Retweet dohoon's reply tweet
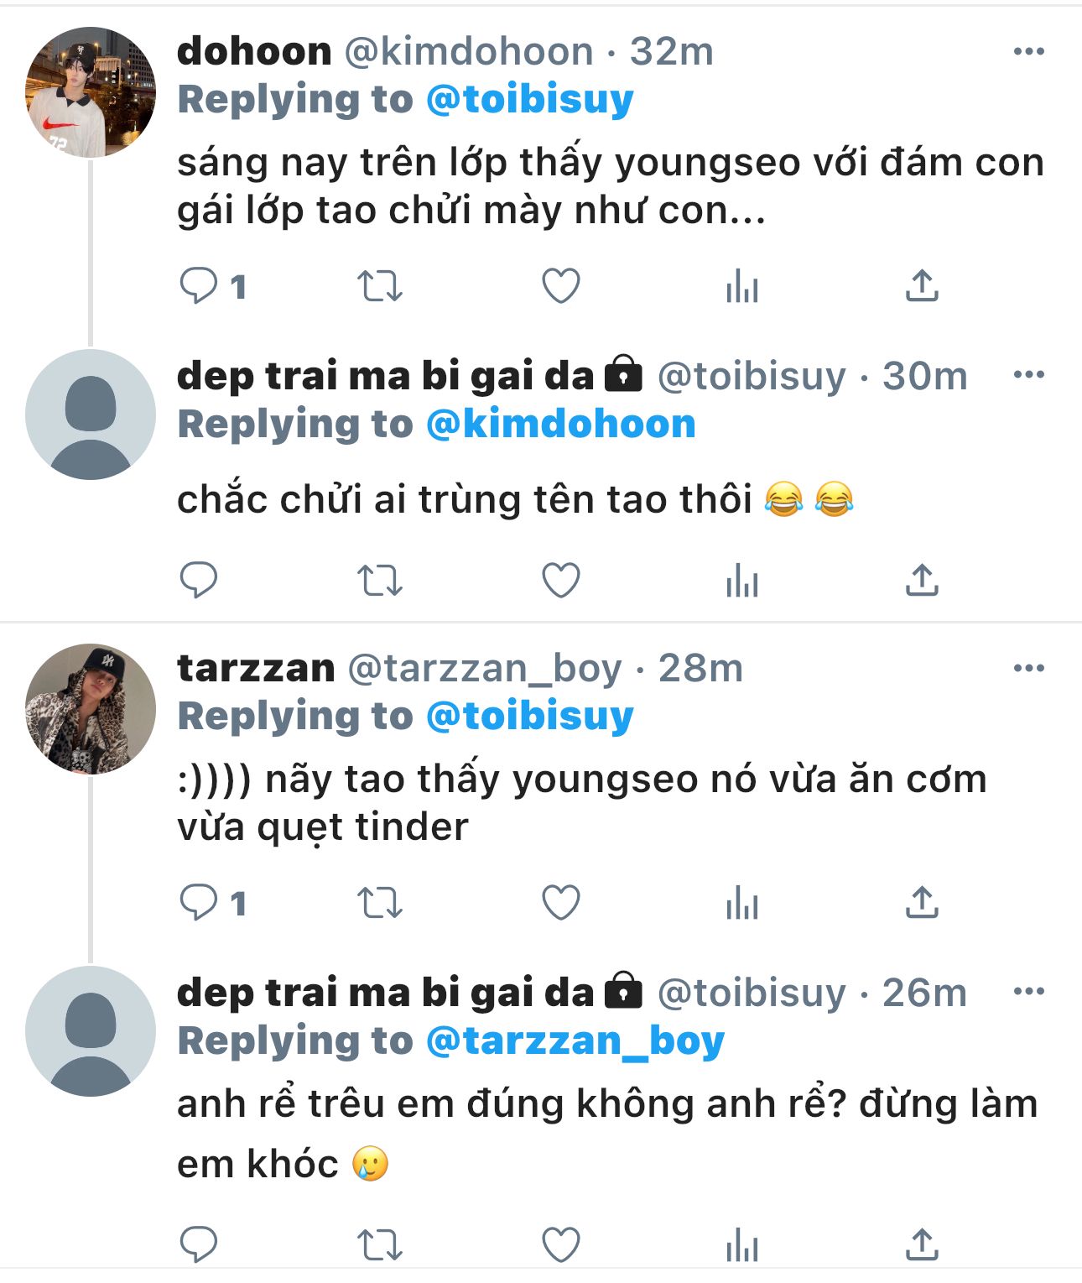The height and width of the screenshot is (1283, 1082). pyautogui.click(x=380, y=286)
